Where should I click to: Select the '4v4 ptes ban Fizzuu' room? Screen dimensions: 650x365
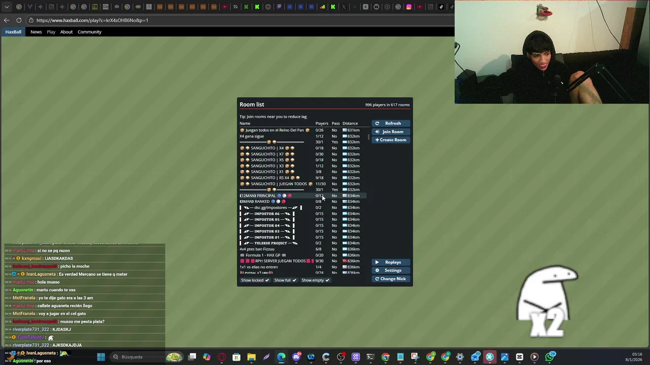pos(303,249)
